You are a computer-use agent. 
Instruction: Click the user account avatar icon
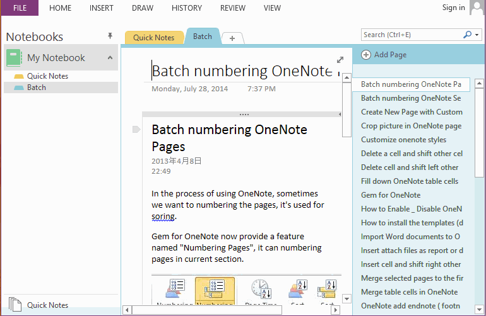coord(477,8)
